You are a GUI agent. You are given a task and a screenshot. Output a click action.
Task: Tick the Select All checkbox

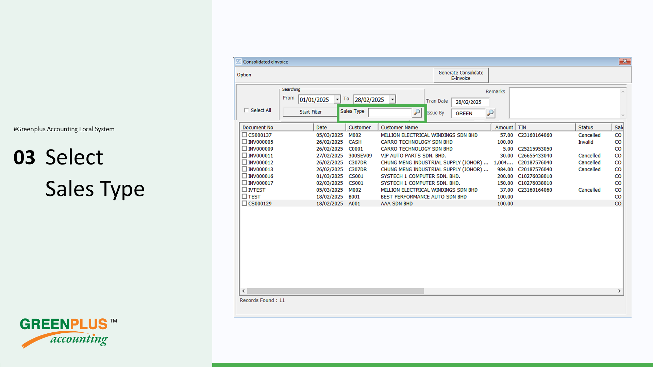(247, 110)
